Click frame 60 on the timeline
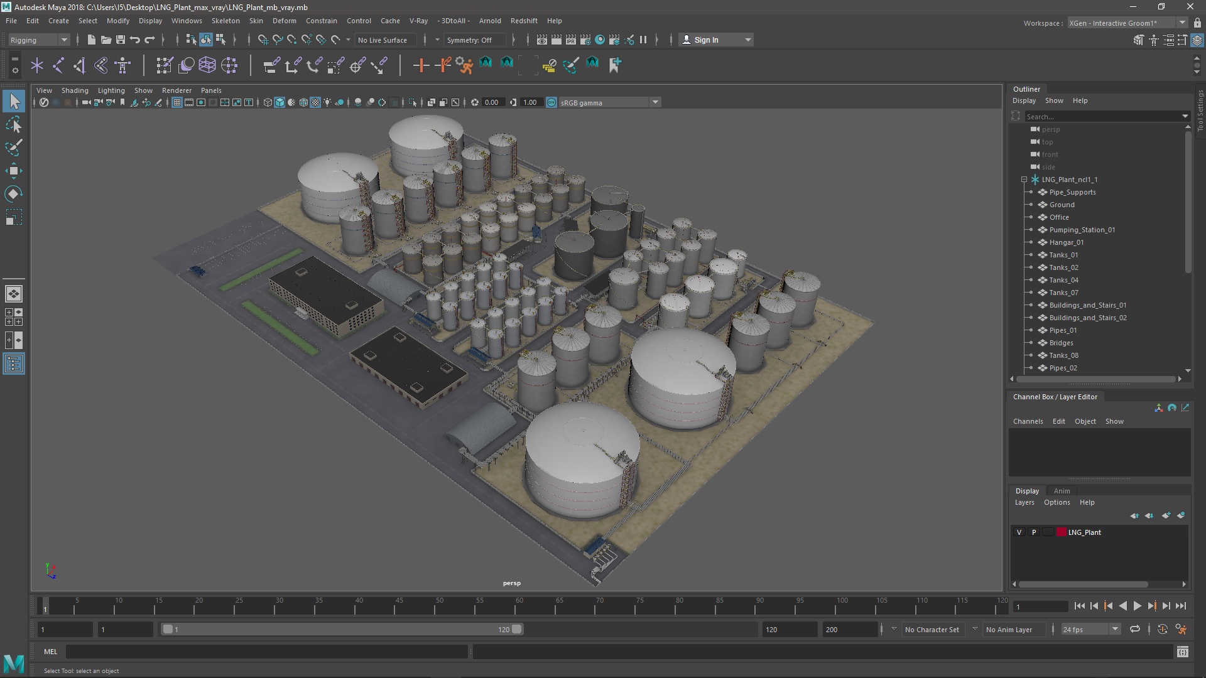Viewport: 1206px width, 678px height. tap(519, 606)
